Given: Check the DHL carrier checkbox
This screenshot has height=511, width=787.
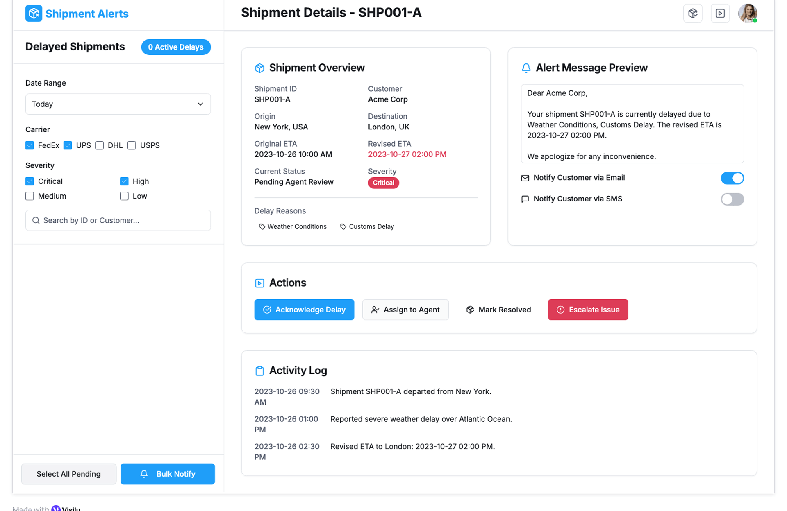Looking at the screenshot, I should tap(100, 145).
